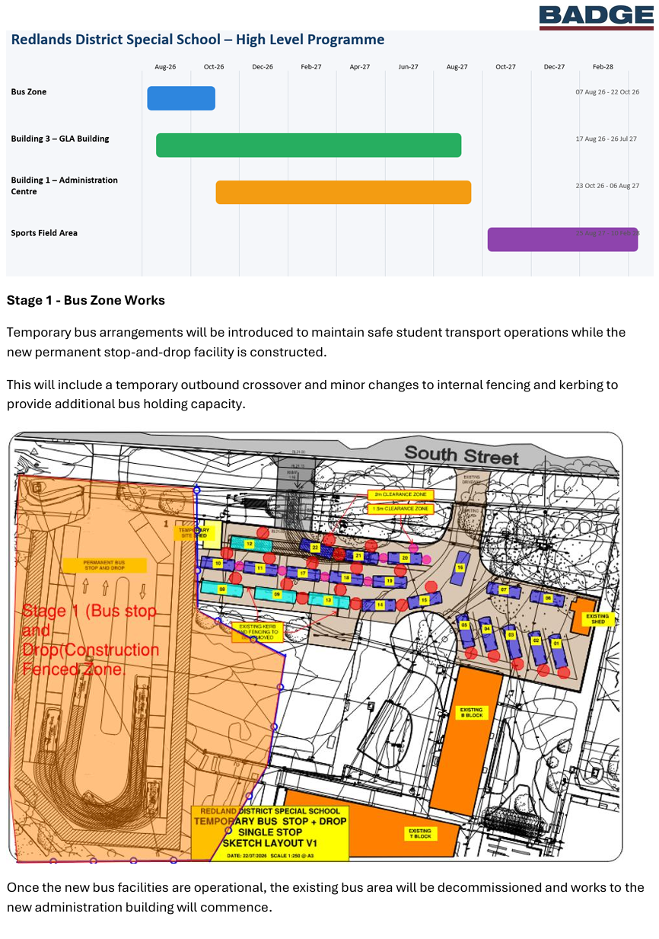Click the 'EXISTING B BLOCK' building label
This screenshot has width=659, height=939.
(x=471, y=712)
